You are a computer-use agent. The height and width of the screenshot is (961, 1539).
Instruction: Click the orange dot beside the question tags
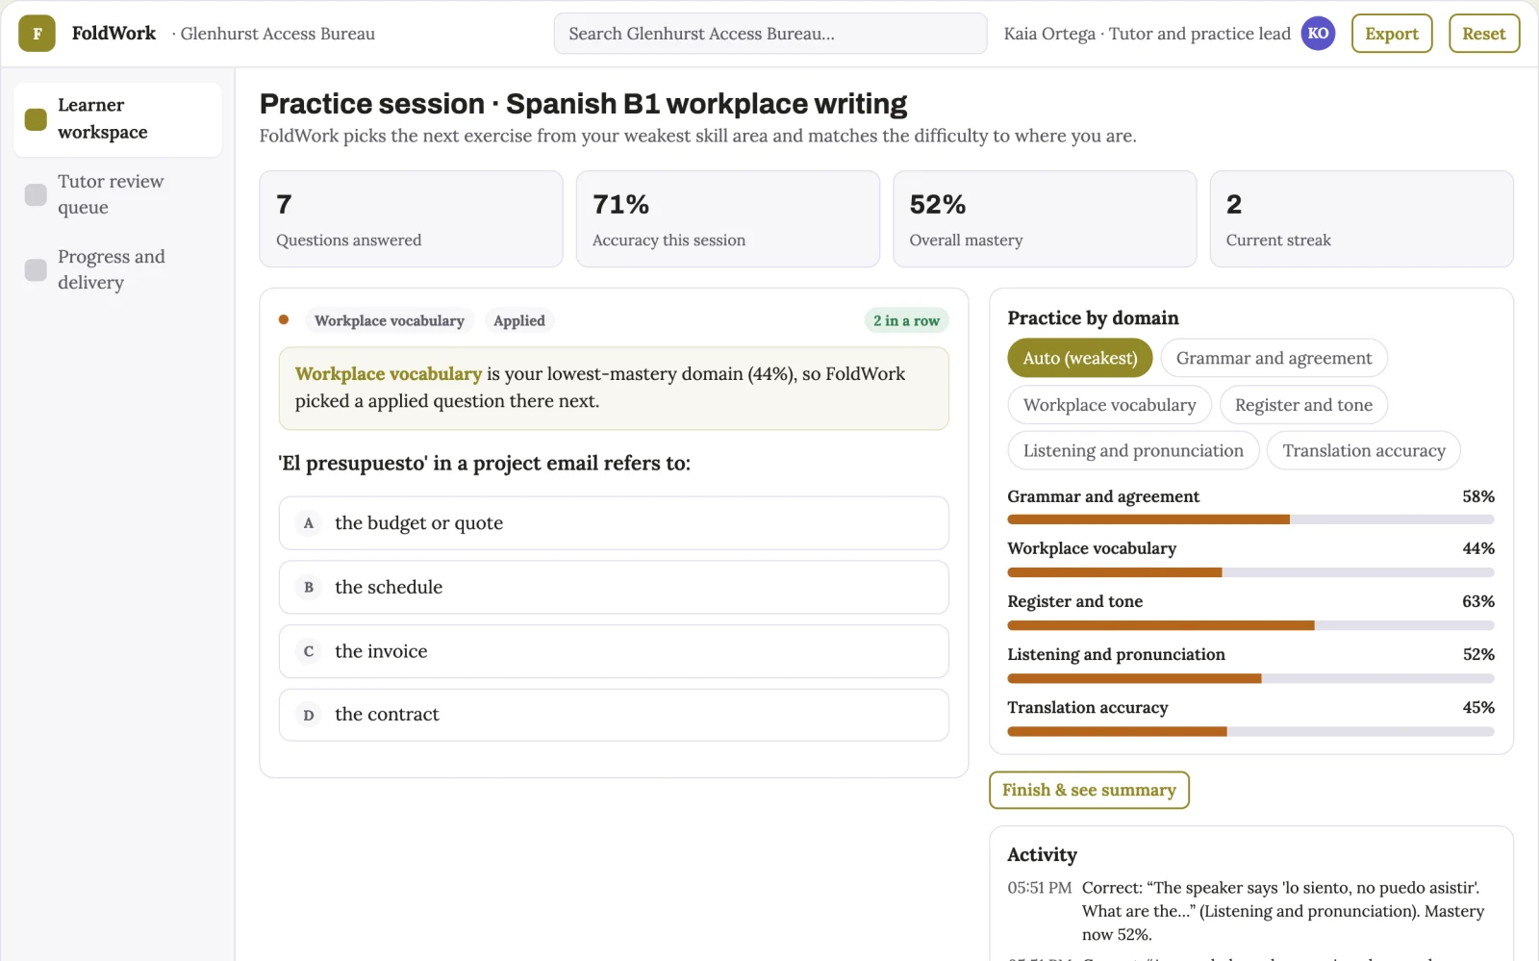pos(284,319)
